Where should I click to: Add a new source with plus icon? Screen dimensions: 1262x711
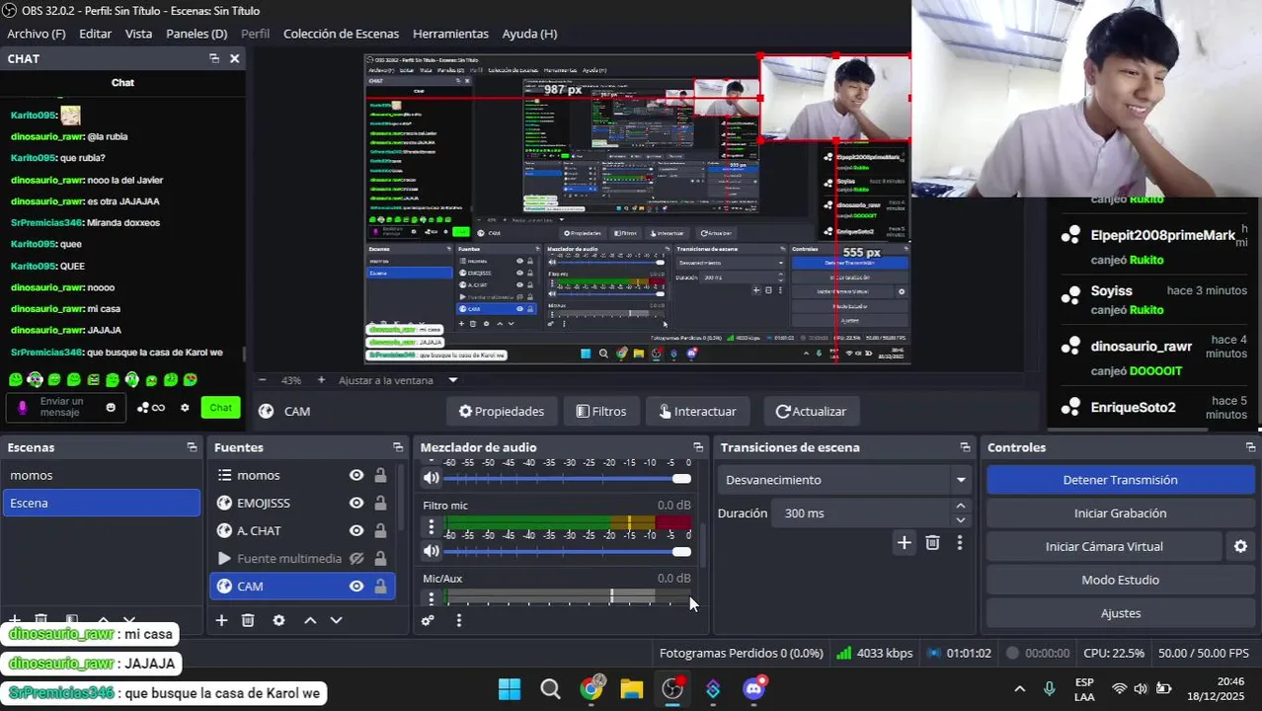tap(221, 620)
